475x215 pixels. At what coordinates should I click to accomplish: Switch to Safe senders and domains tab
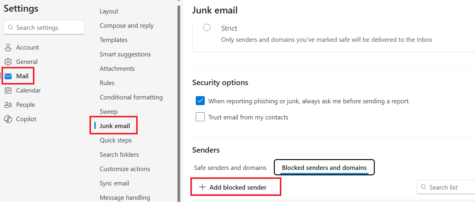230,168
